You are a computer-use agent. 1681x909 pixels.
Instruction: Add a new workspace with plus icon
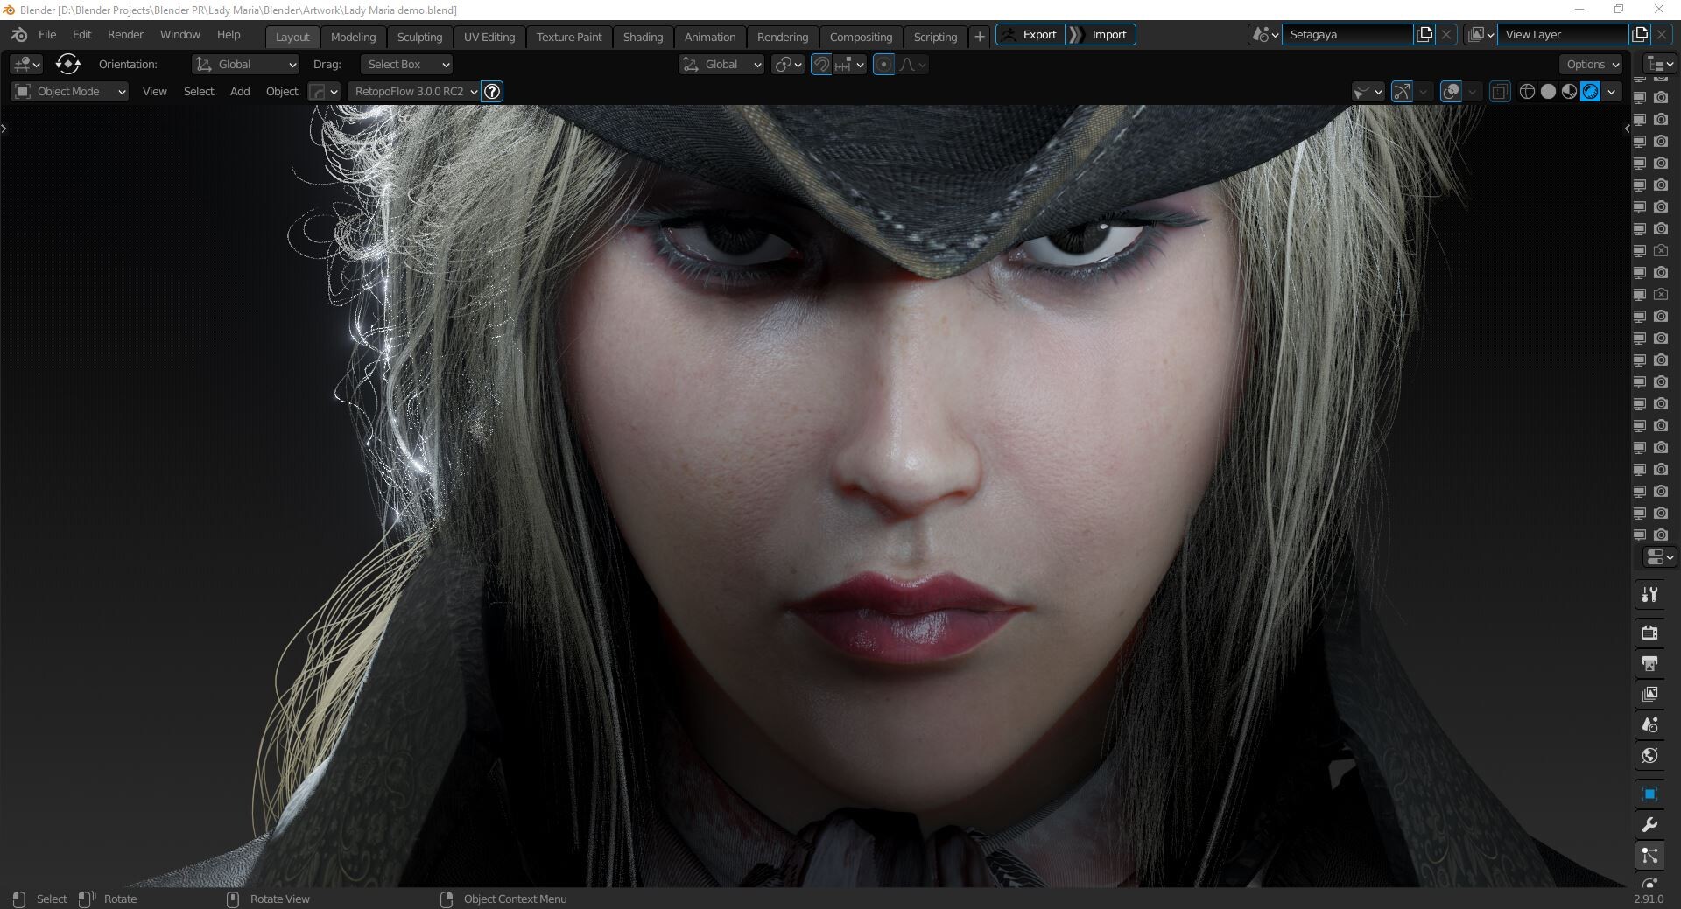coord(979,37)
